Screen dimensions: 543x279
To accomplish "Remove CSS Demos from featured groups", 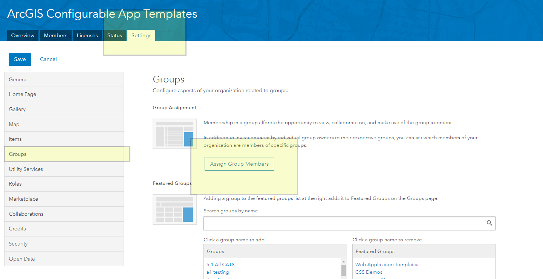I will point(369,272).
